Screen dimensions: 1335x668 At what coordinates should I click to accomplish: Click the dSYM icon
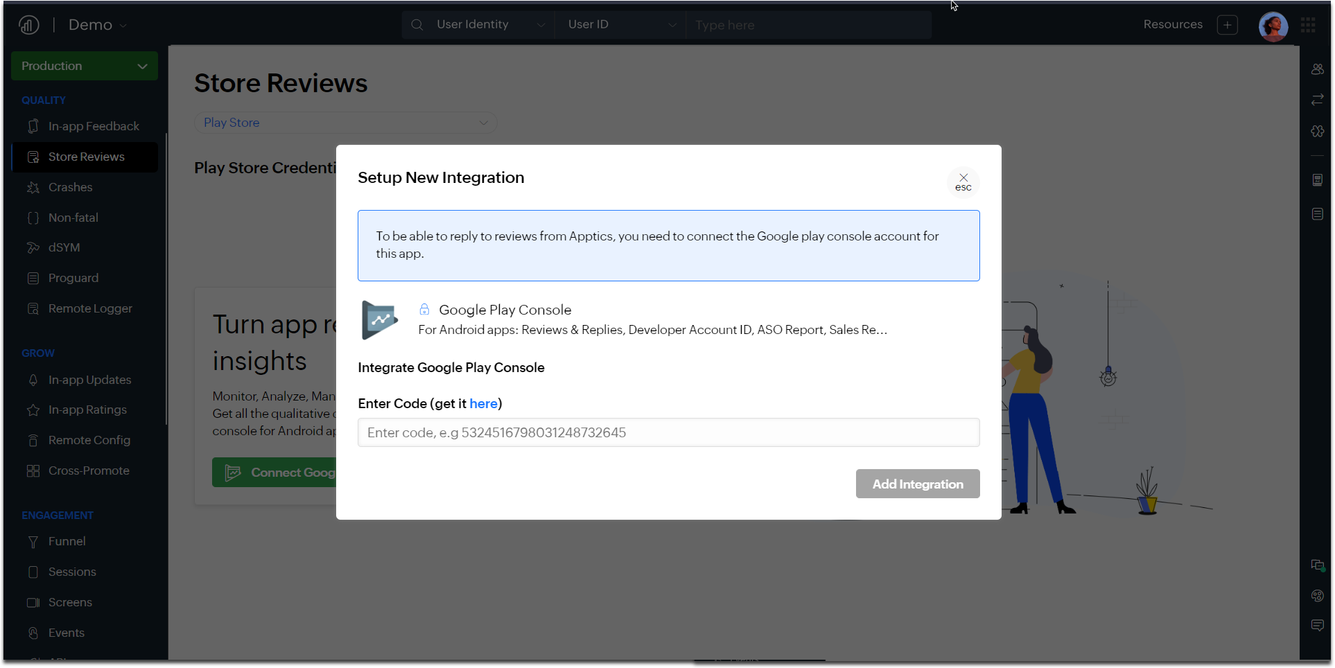[33, 247]
